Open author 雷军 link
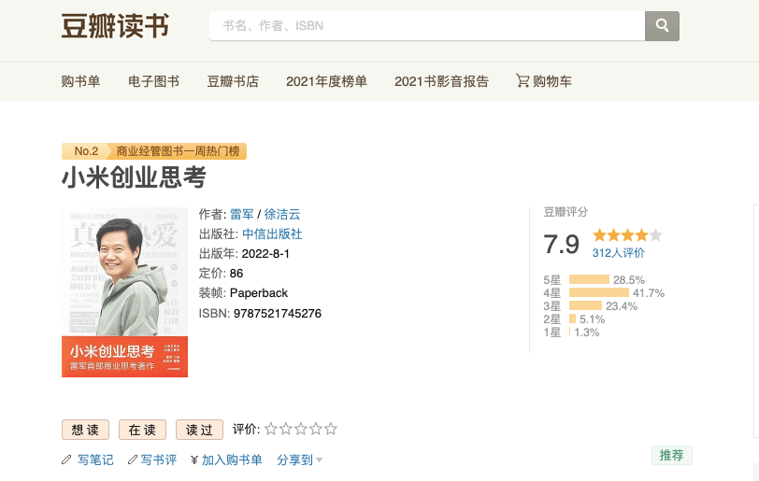759x481 pixels. coord(241,215)
